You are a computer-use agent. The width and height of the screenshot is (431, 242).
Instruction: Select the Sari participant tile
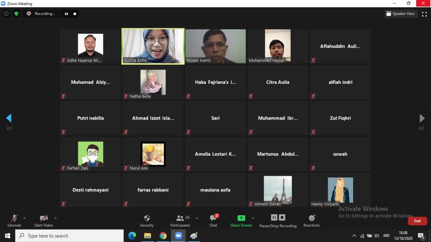(215, 118)
